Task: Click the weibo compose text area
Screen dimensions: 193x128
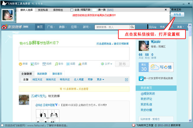Action: click(74, 54)
